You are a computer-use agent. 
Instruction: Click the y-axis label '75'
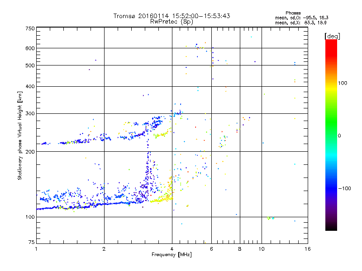coord(32,242)
